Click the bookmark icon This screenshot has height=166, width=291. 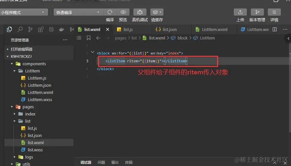coord(88,38)
